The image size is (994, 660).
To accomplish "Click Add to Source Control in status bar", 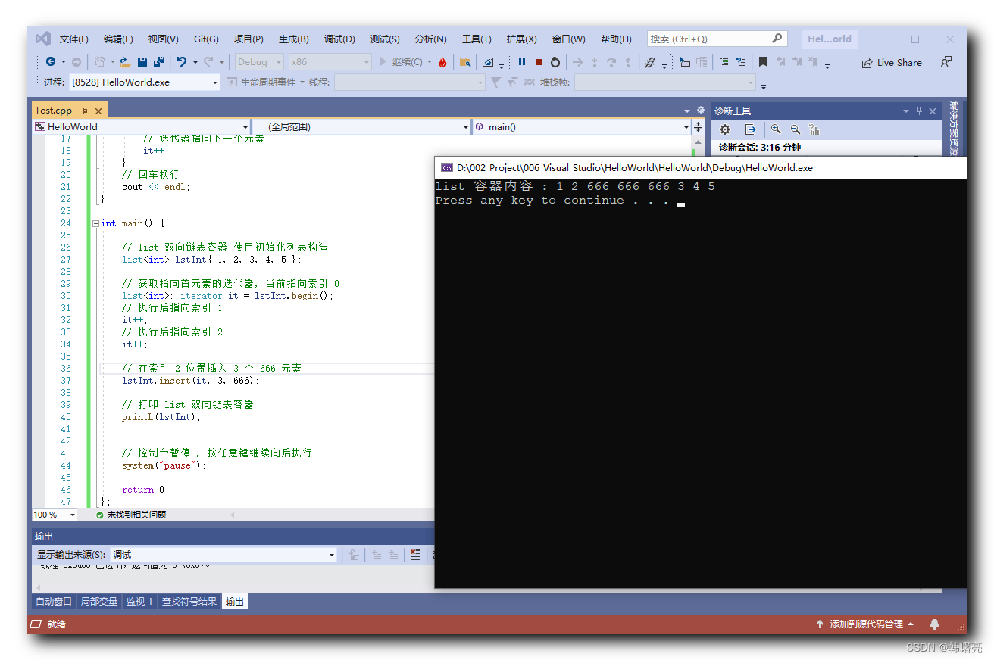I will click(x=864, y=624).
